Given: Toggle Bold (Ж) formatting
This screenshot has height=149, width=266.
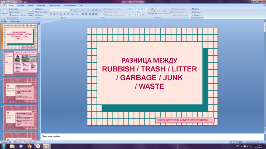Looking at the screenshot, I should 51,14.
